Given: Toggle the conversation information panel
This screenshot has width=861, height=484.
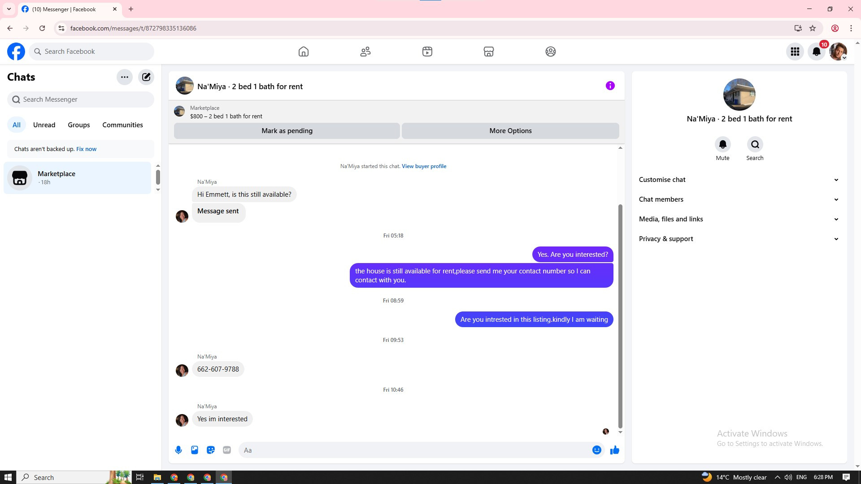Looking at the screenshot, I should pos(610,86).
